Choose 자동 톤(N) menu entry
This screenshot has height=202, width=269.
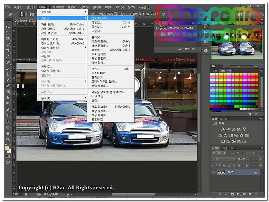click(62, 24)
